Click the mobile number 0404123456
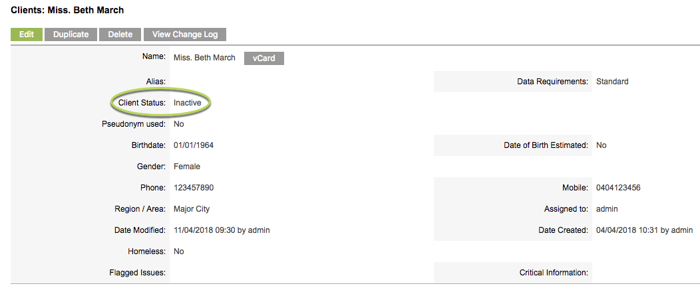 click(618, 188)
